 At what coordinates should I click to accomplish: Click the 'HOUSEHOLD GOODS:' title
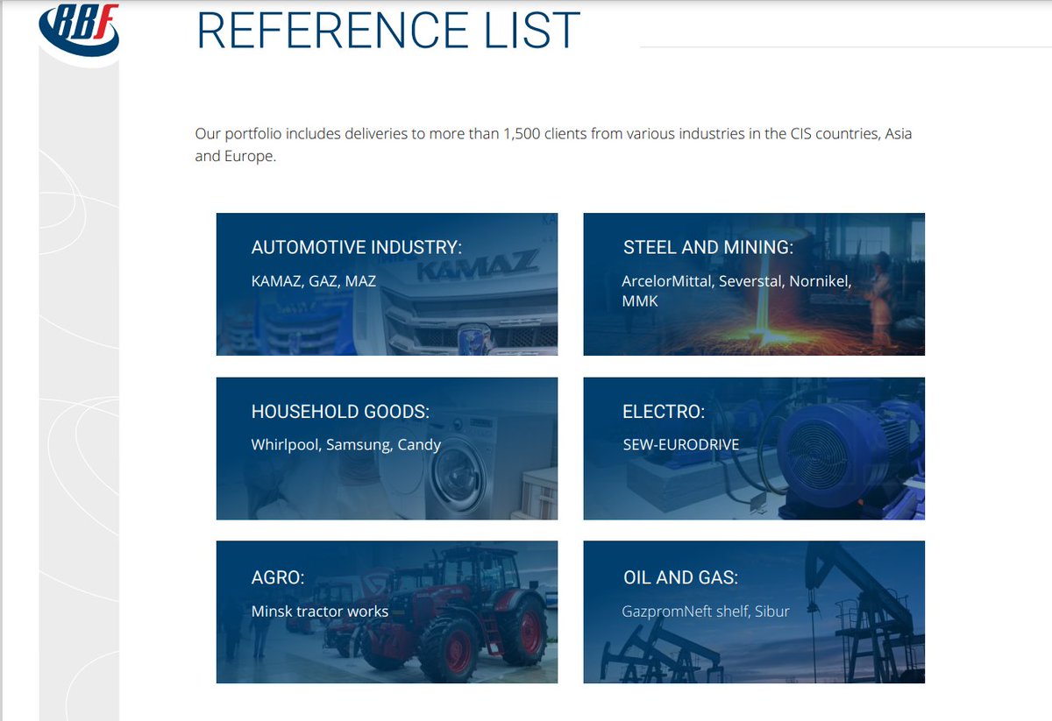point(341,412)
